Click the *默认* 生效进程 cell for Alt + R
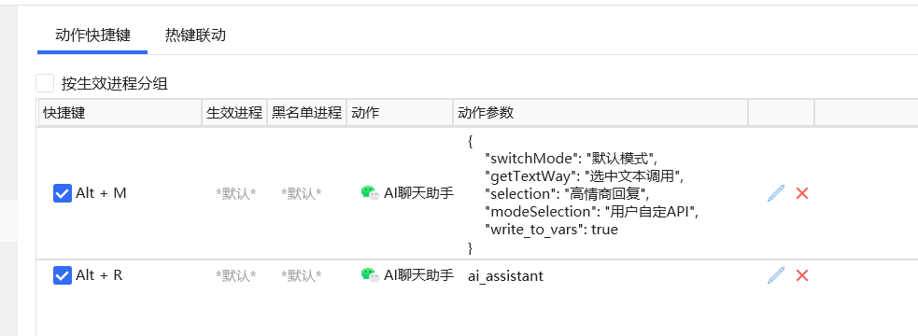The height and width of the screenshot is (336, 918). point(236,275)
